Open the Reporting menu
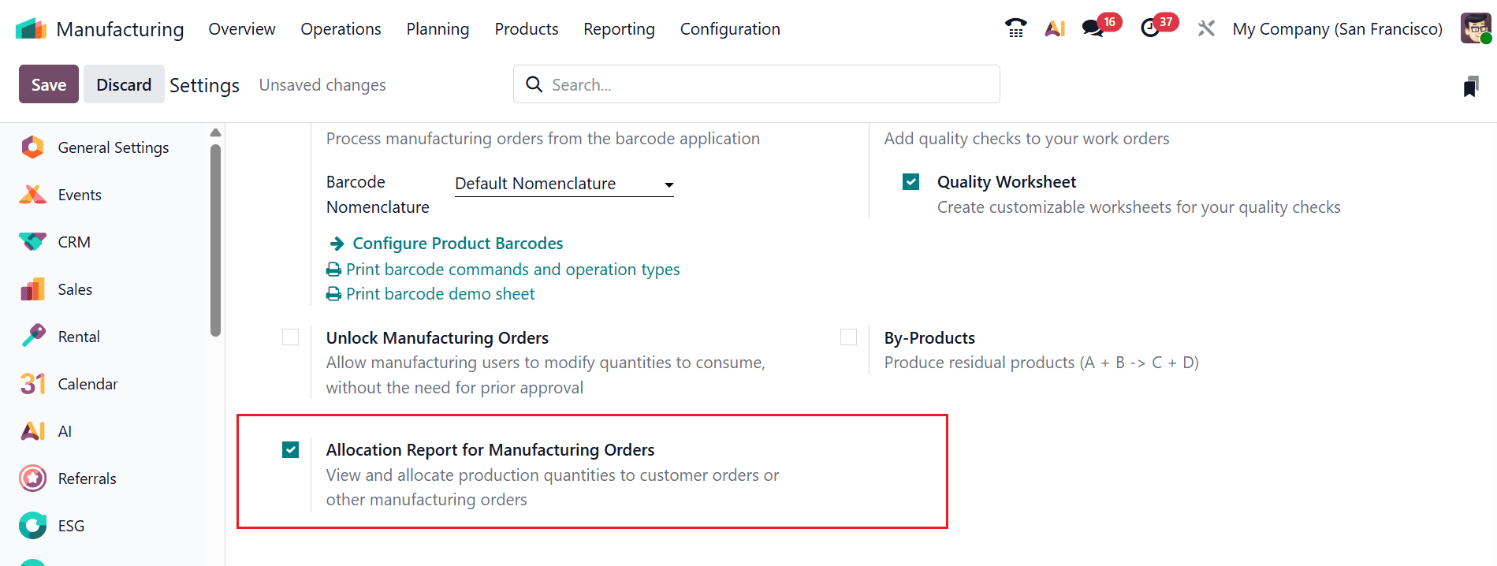The height and width of the screenshot is (566, 1497). pyautogui.click(x=619, y=29)
